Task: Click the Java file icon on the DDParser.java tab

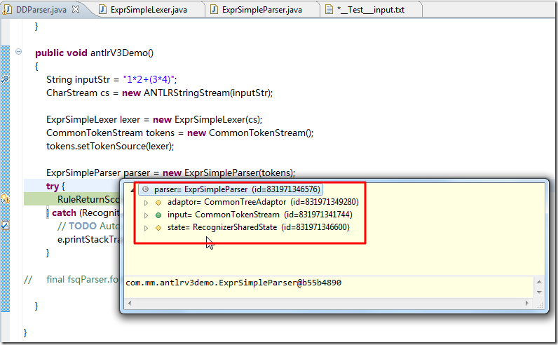Action: click(x=7, y=10)
